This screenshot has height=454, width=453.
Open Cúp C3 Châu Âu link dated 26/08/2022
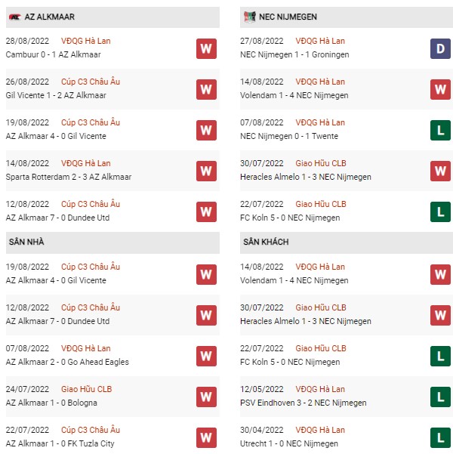91,82
